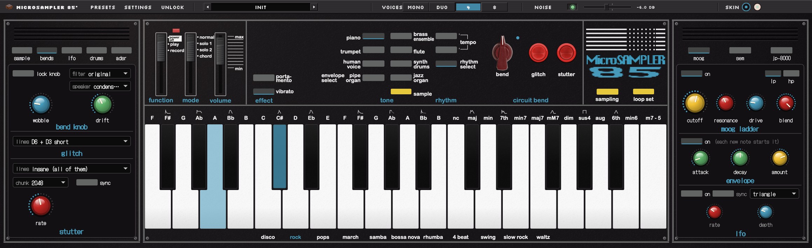This screenshot has width=812, height=248.
Task: Adjust the red resonance knob
Action: click(x=726, y=103)
